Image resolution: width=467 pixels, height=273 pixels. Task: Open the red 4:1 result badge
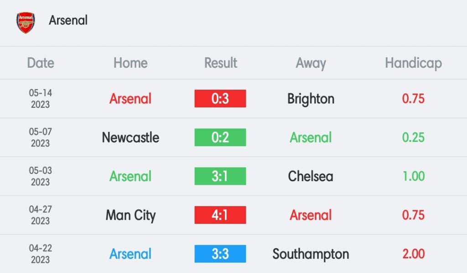(220, 215)
